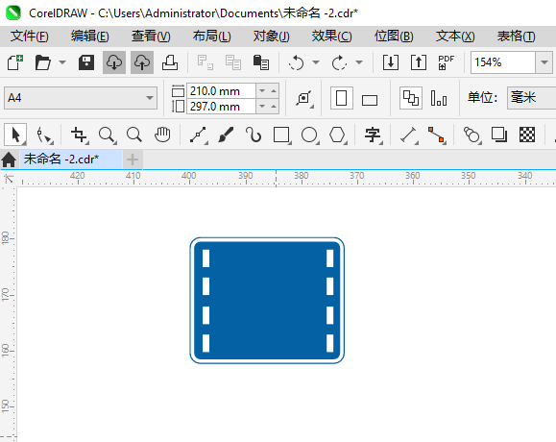The image size is (556, 442).
Task: Open the 效果(C) menu
Action: 331,37
